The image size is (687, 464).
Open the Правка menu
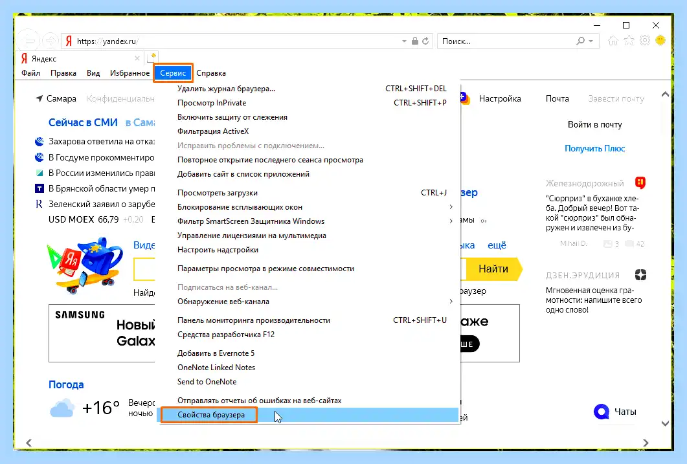[63, 73]
